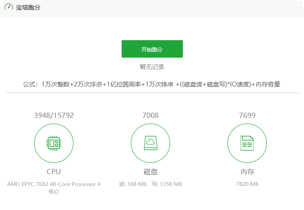Click the memory card icon
The image size is (304, 210).
pyautogui.click(x=247, y=143)
